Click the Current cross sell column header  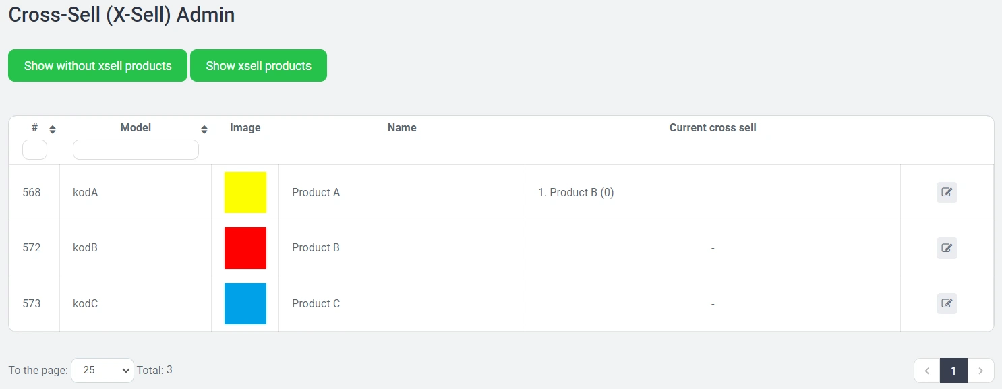point(712,128)
